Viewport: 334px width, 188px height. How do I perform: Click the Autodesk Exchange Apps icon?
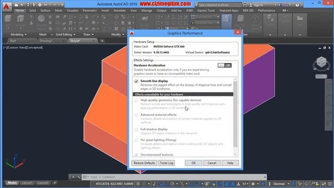point(280,5)
